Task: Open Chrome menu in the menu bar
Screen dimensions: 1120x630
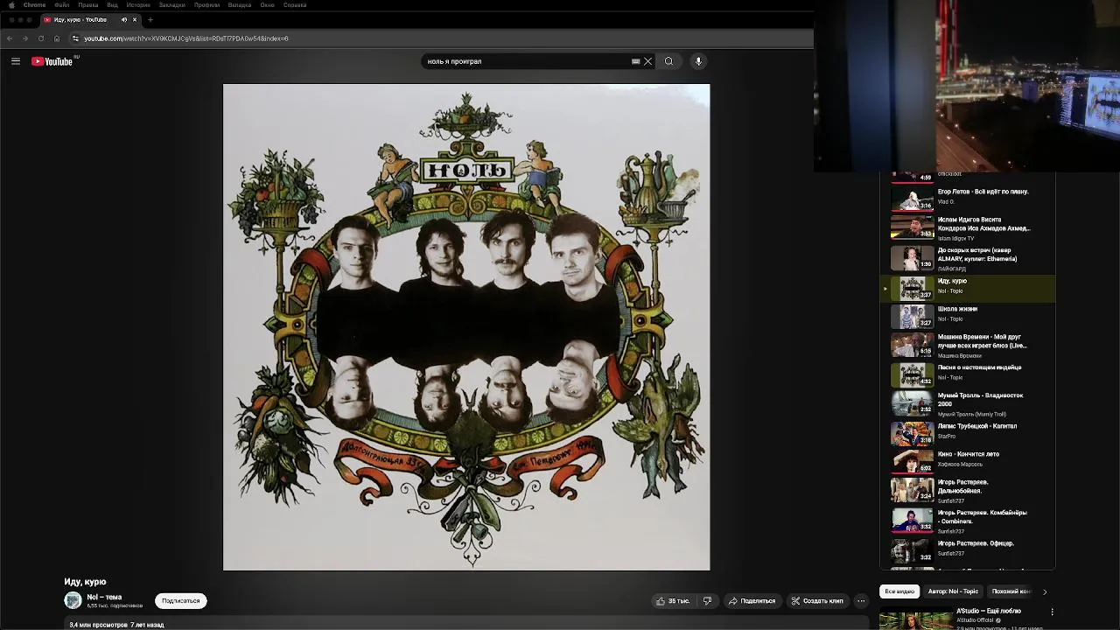Action: coord(34,5)
